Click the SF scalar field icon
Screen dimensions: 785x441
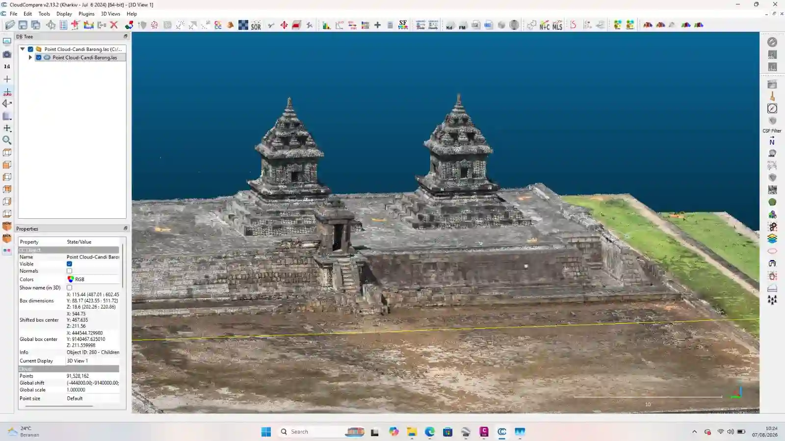(403, 25)
